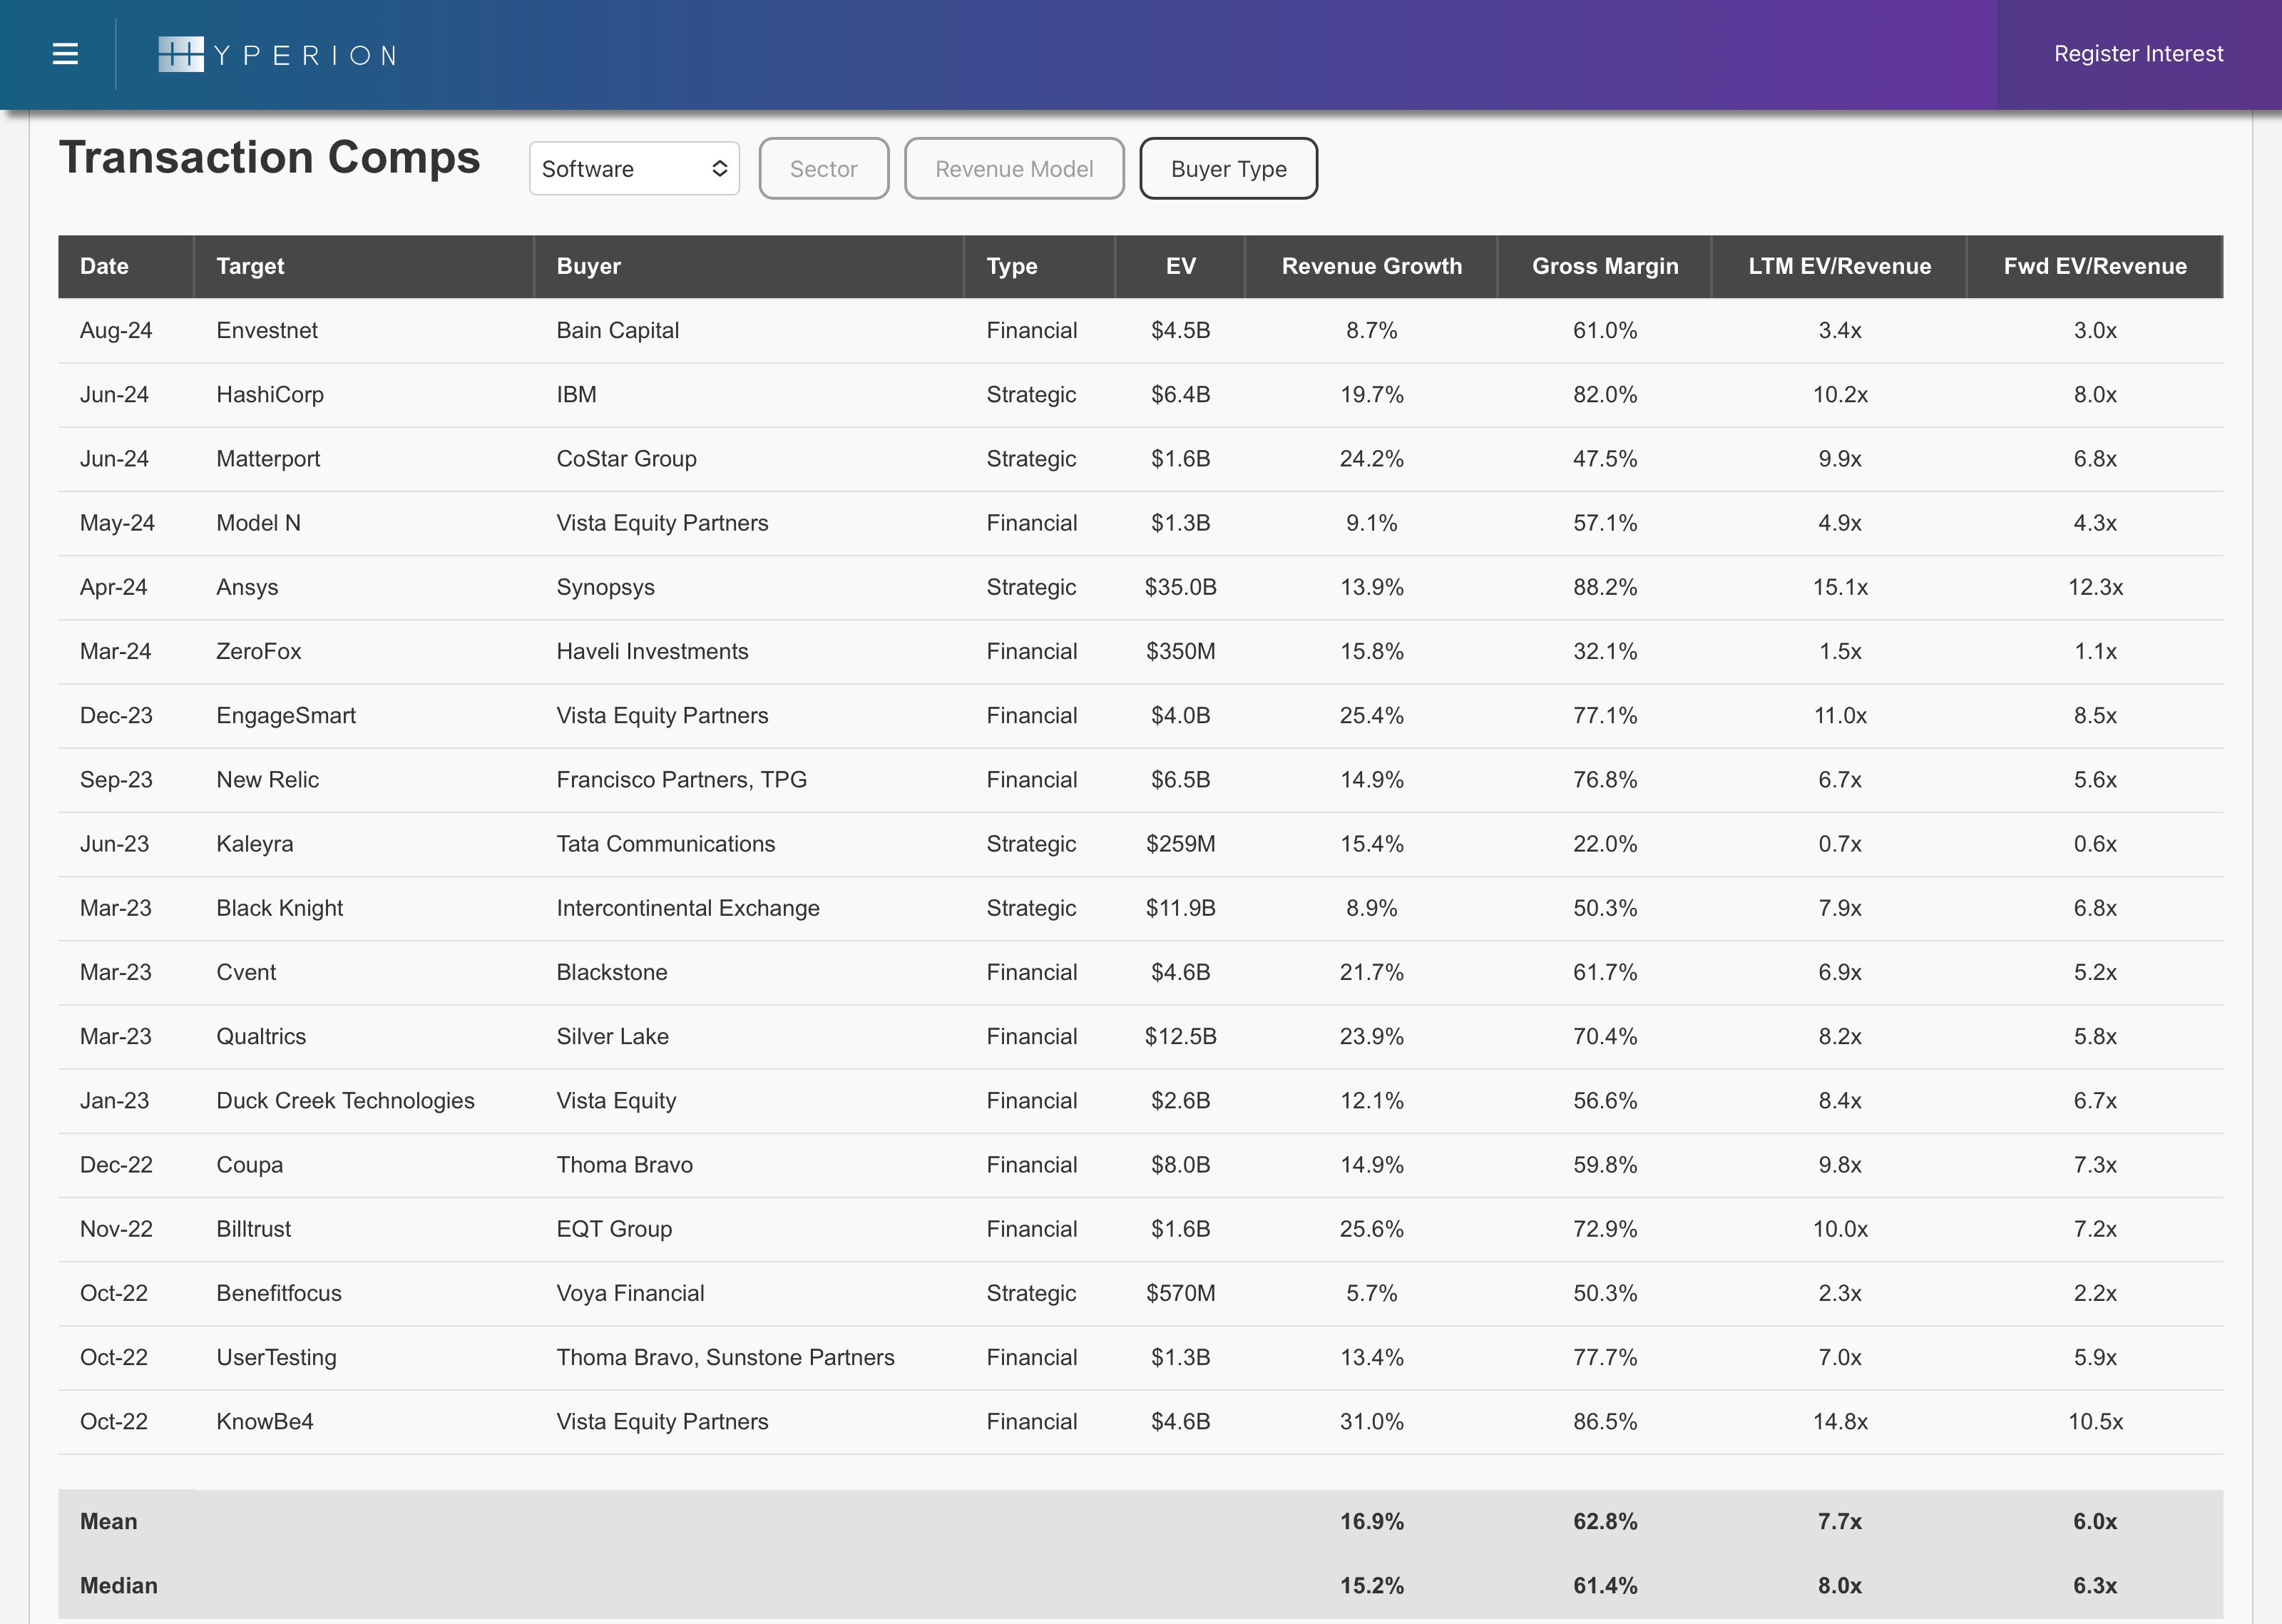Click the New Relic target name

[x=267, y=779]
